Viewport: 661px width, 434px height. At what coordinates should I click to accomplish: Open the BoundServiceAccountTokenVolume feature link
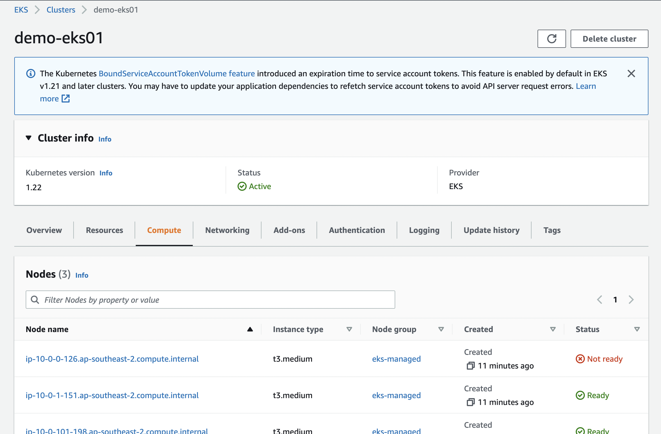(177, 74)
